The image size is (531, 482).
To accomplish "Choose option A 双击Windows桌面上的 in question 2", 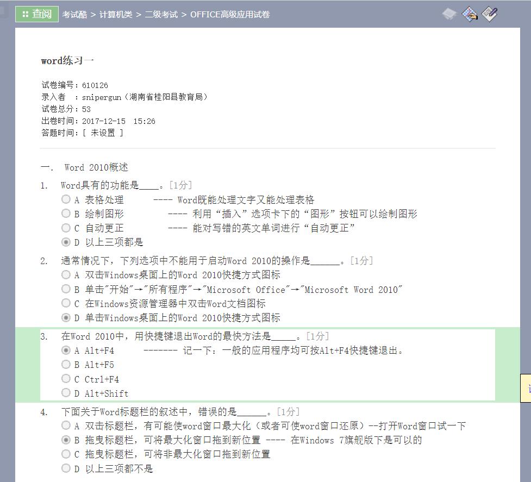I will pos(66,275).
